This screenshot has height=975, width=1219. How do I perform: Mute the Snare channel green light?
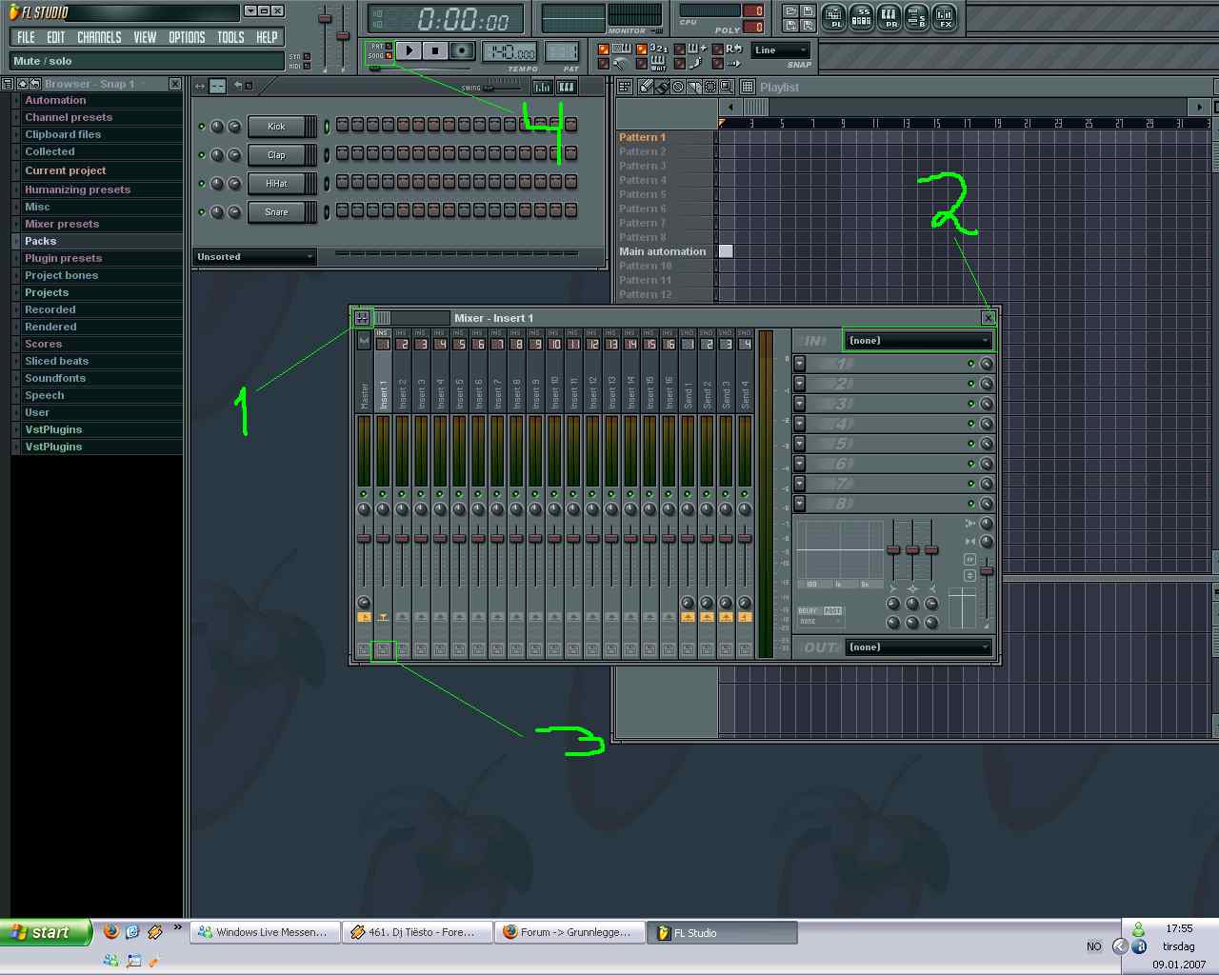tap(201, 211)
